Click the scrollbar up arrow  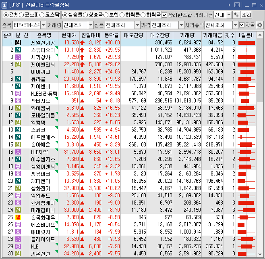[x=260, y=35]
